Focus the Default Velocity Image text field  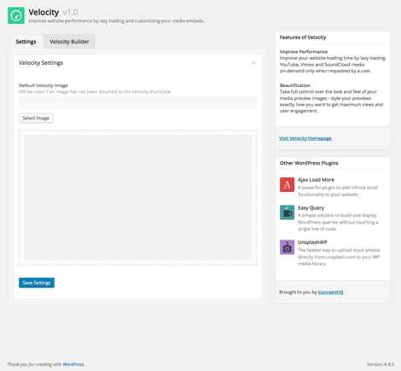[137, 103]
